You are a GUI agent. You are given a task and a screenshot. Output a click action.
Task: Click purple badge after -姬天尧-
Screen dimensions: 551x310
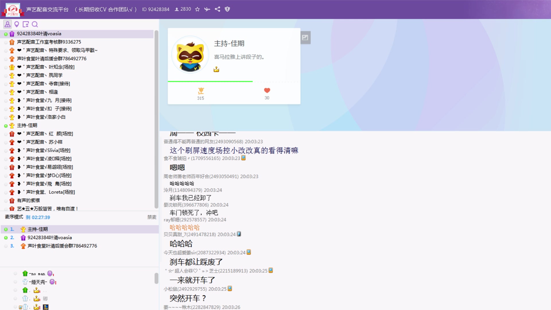pyautogui.click(x=52, y=282)
